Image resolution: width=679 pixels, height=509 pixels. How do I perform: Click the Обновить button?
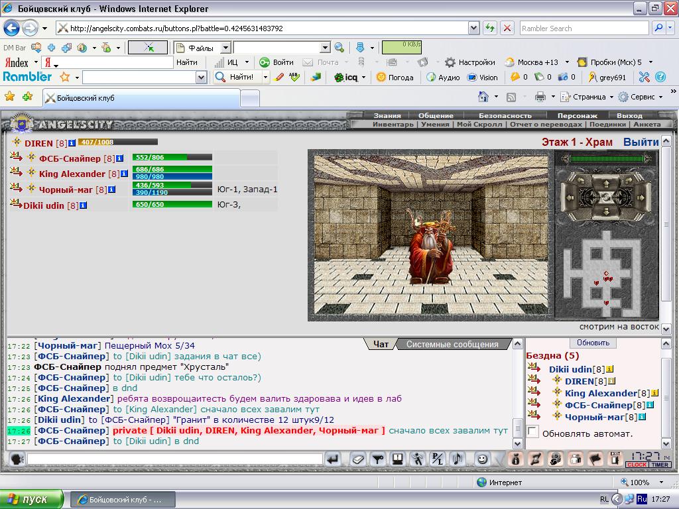pos(593,343)
